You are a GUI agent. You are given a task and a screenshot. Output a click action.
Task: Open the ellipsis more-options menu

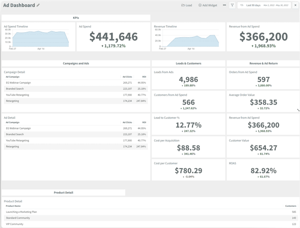click(224, 5)
